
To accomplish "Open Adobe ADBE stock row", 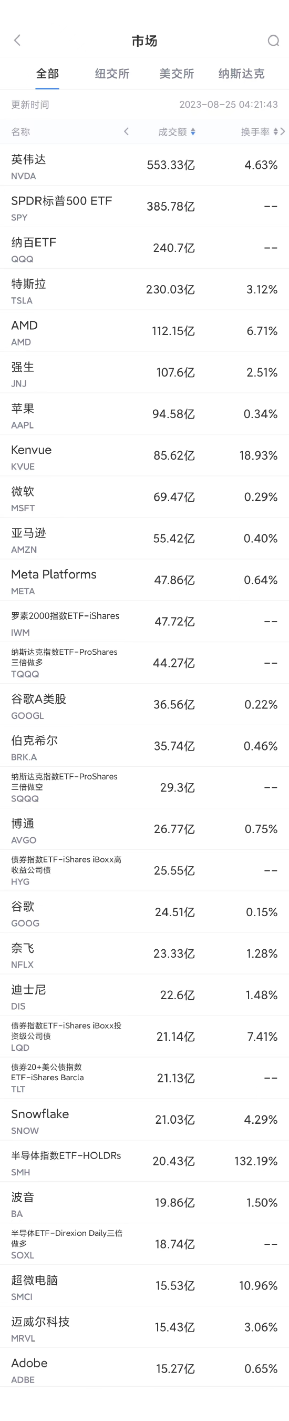I will tap(145, 1368).
